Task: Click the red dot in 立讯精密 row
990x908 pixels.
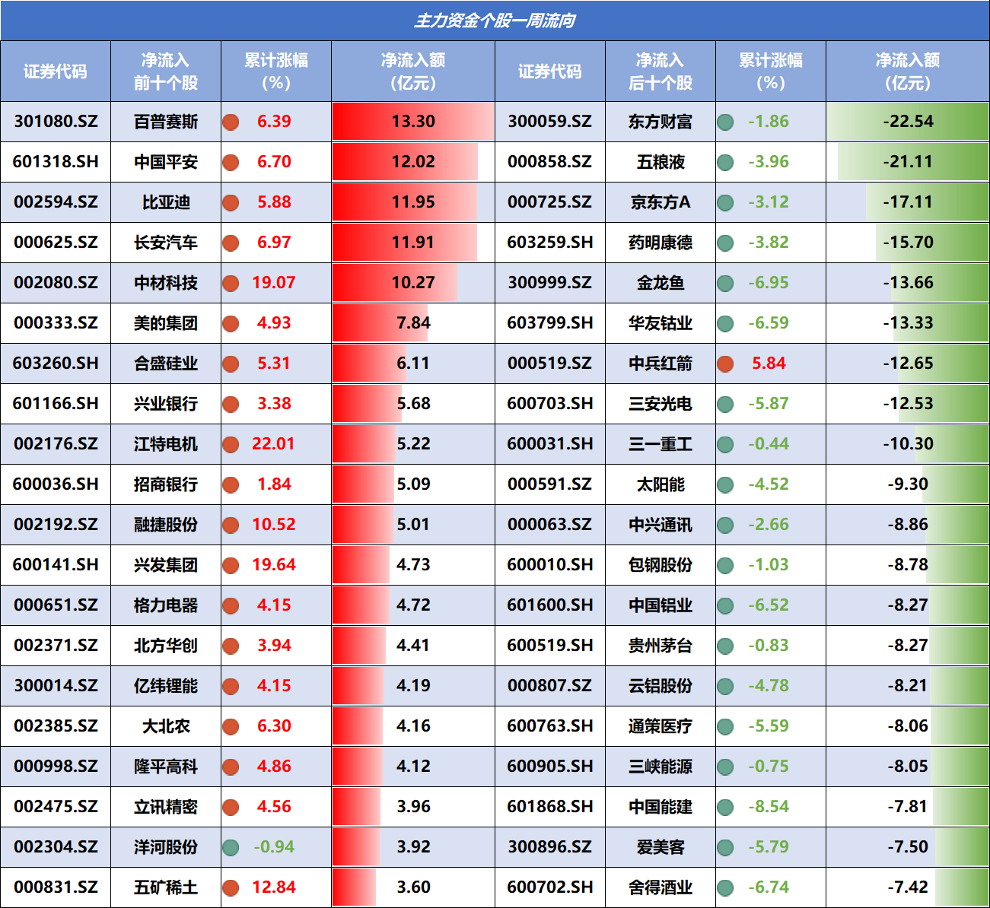Action: pyautogui.click(x=231, y=807)
